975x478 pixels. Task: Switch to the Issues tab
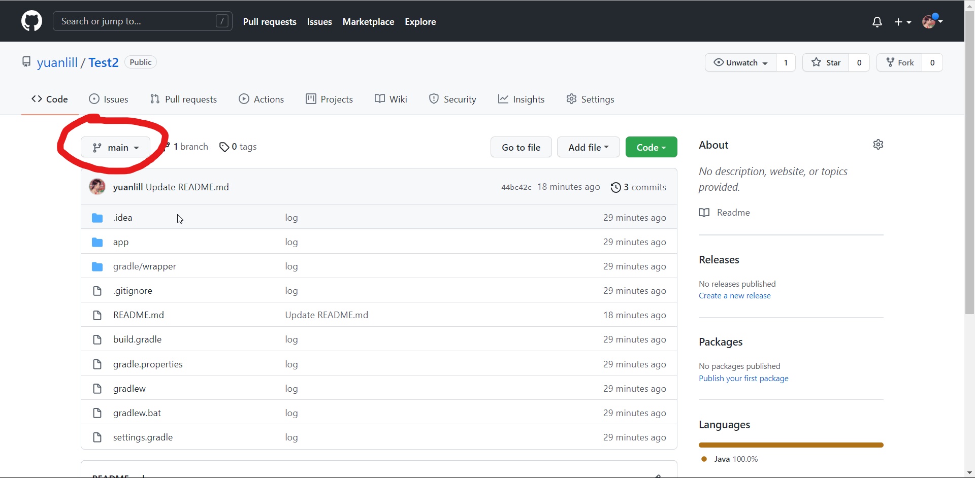(109, 99)
